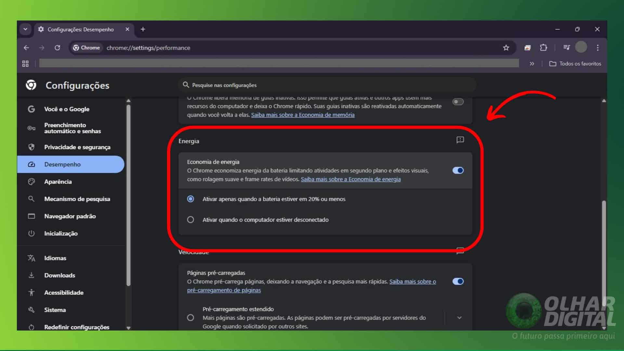Click the magnifier icon beside Mecanismo de pesquisa

pos(31,199)
